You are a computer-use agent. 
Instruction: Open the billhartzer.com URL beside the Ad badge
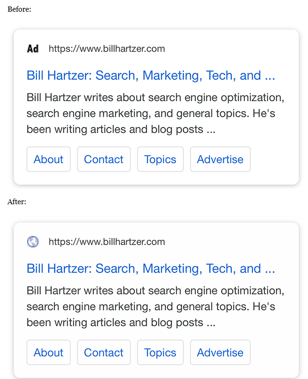(x=107, y=49)
